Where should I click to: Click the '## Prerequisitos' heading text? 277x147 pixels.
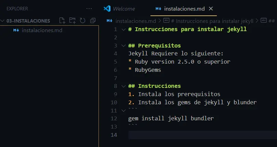click(x=154, y=45)
